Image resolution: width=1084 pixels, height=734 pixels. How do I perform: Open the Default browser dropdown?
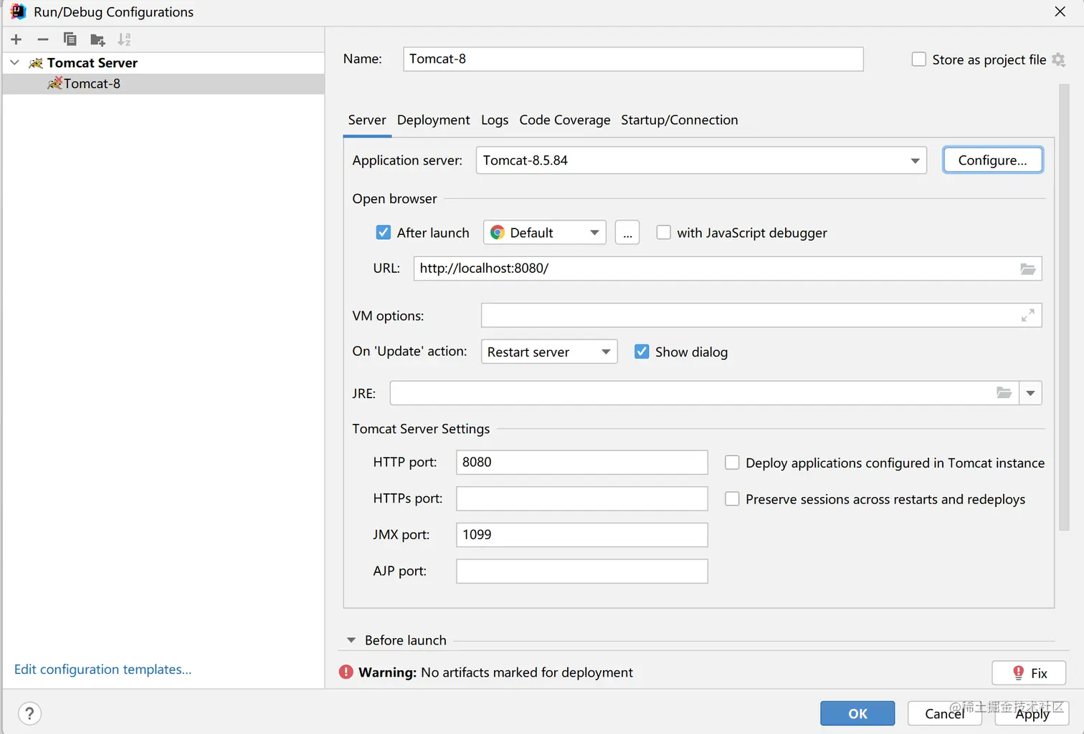click(x=545, y=233)
